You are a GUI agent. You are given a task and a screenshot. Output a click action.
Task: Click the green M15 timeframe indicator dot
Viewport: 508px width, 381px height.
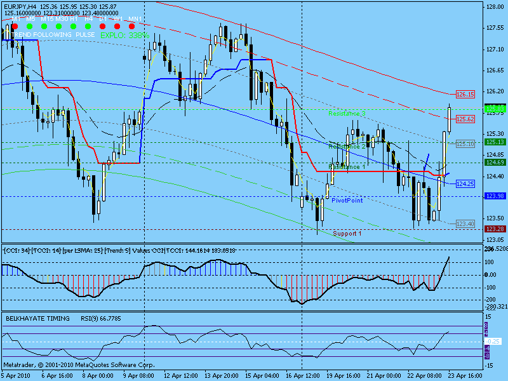pos(44,27)
